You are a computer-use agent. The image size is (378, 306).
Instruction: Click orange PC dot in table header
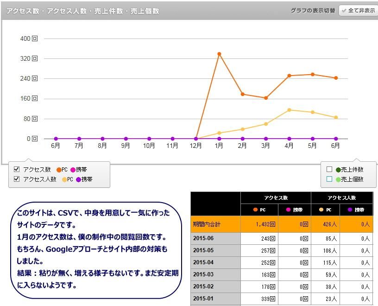[x=255, y=210]
